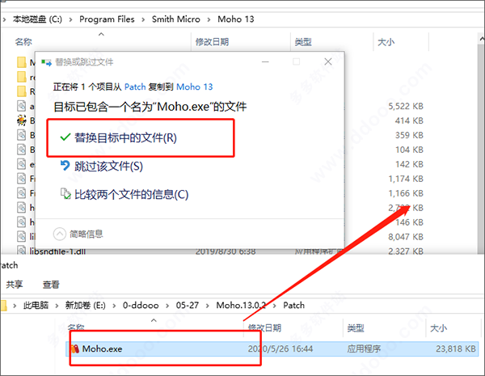
Task: Select the first folder icon in file list
Action: click(23, 62)
